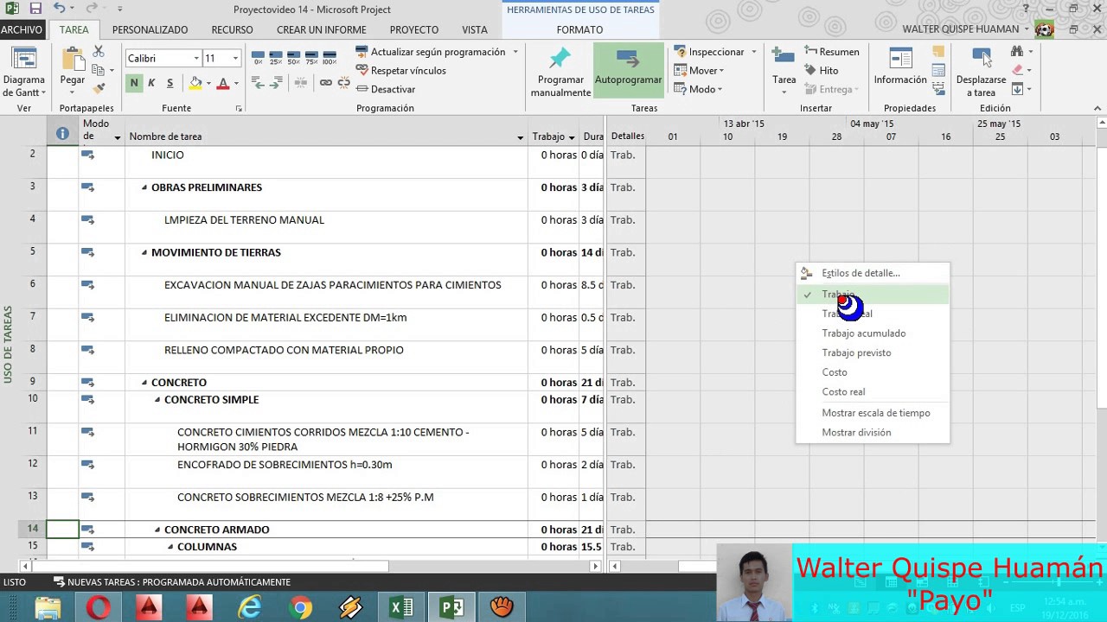The image size is (1107, 622).
Task: Collapse the MOVIMIENTO DE TIERRAS summary task
Action: 144,253
